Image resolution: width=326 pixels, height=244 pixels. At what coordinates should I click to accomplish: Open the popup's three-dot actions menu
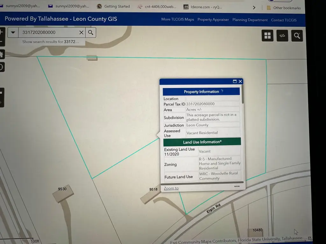click(x=237, y=186)
